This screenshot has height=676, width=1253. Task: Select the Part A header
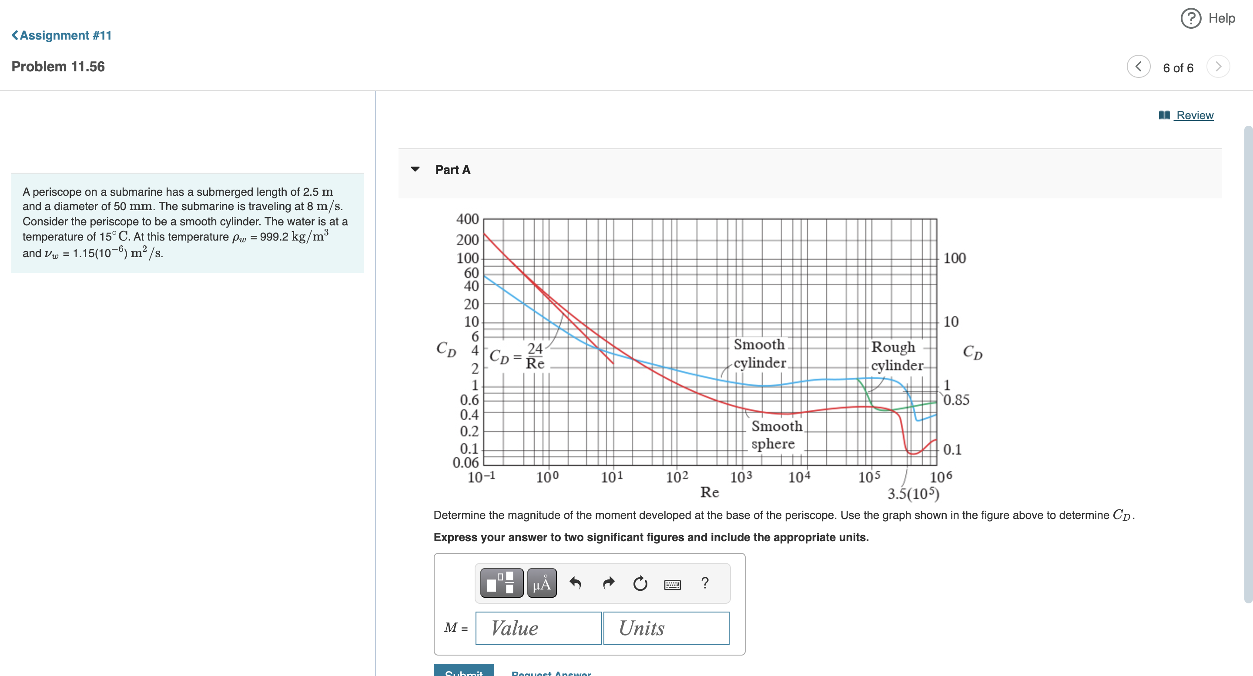(452, 169)
